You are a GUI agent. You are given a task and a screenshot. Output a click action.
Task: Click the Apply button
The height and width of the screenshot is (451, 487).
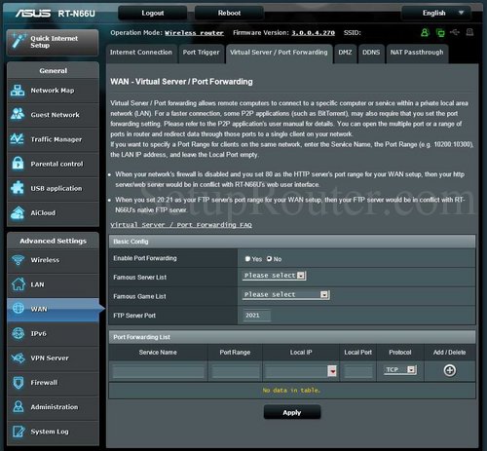292,412
